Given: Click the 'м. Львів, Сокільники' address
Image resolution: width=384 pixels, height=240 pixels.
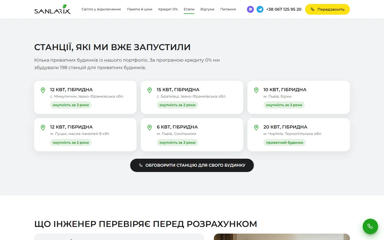Looking at the screenshot, I should (177, 134).
